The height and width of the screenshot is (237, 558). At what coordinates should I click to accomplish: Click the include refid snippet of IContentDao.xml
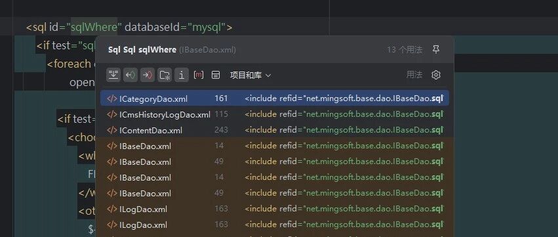344,130
